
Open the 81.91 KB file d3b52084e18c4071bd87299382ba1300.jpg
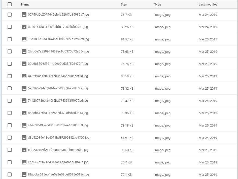[59, 138]
